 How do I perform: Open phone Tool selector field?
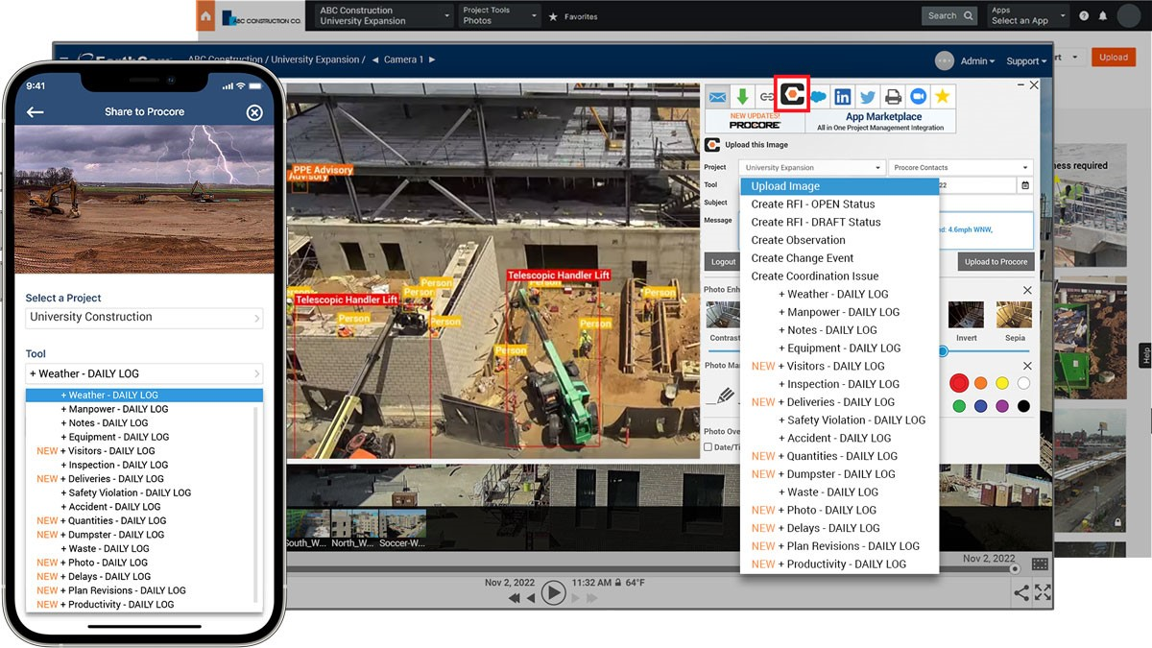pyautogui.click(x=144, y=373)
